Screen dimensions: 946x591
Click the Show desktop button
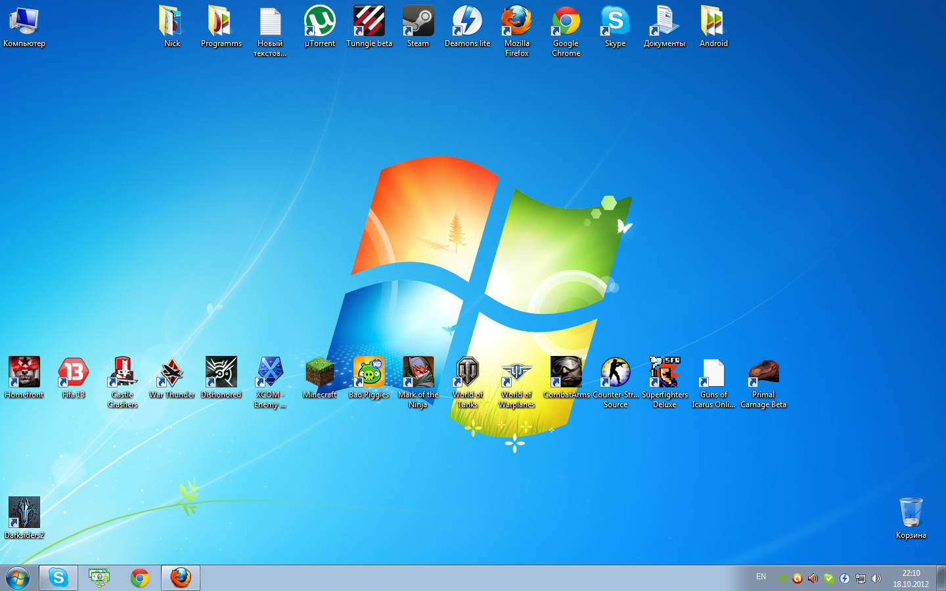click(941, 578)
